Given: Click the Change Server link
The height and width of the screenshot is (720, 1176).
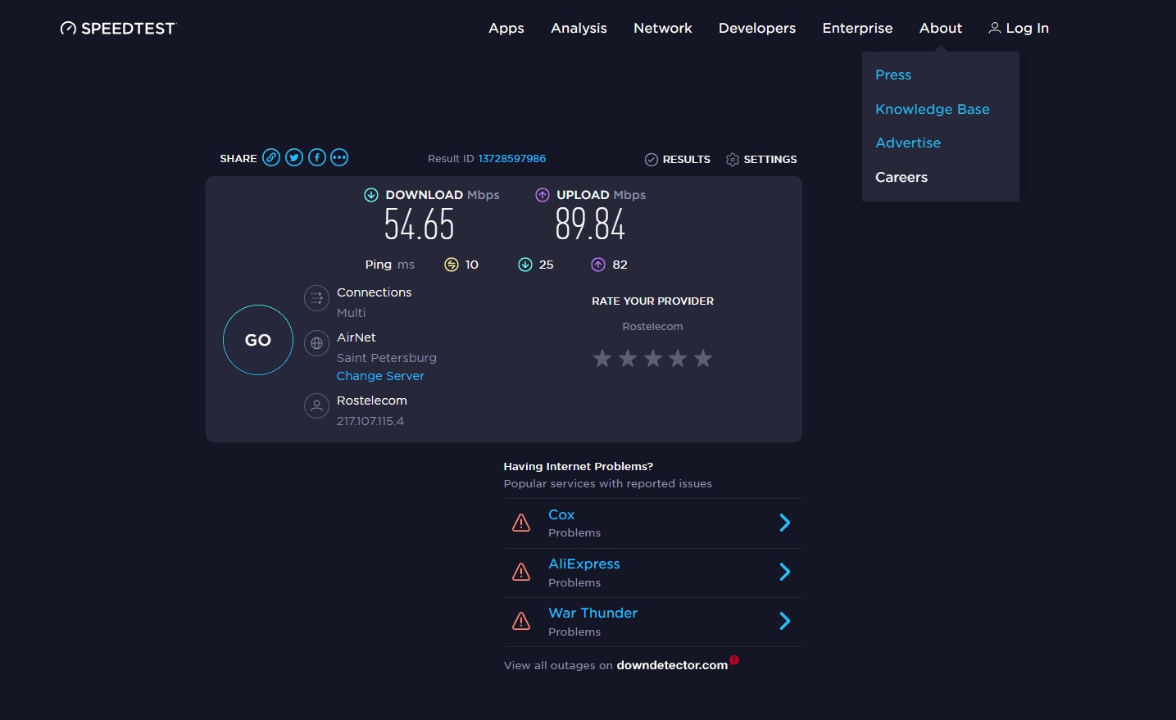Looking at the screenshot, I should click(x=380, y=376).
